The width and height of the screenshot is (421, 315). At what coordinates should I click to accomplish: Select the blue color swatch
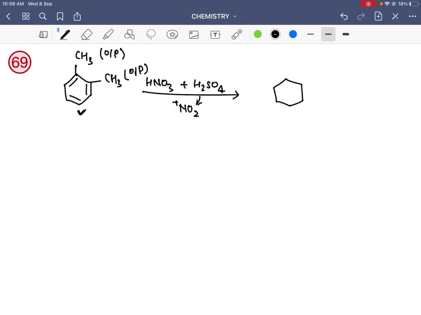pyautogui.click(x=292, y=34)
